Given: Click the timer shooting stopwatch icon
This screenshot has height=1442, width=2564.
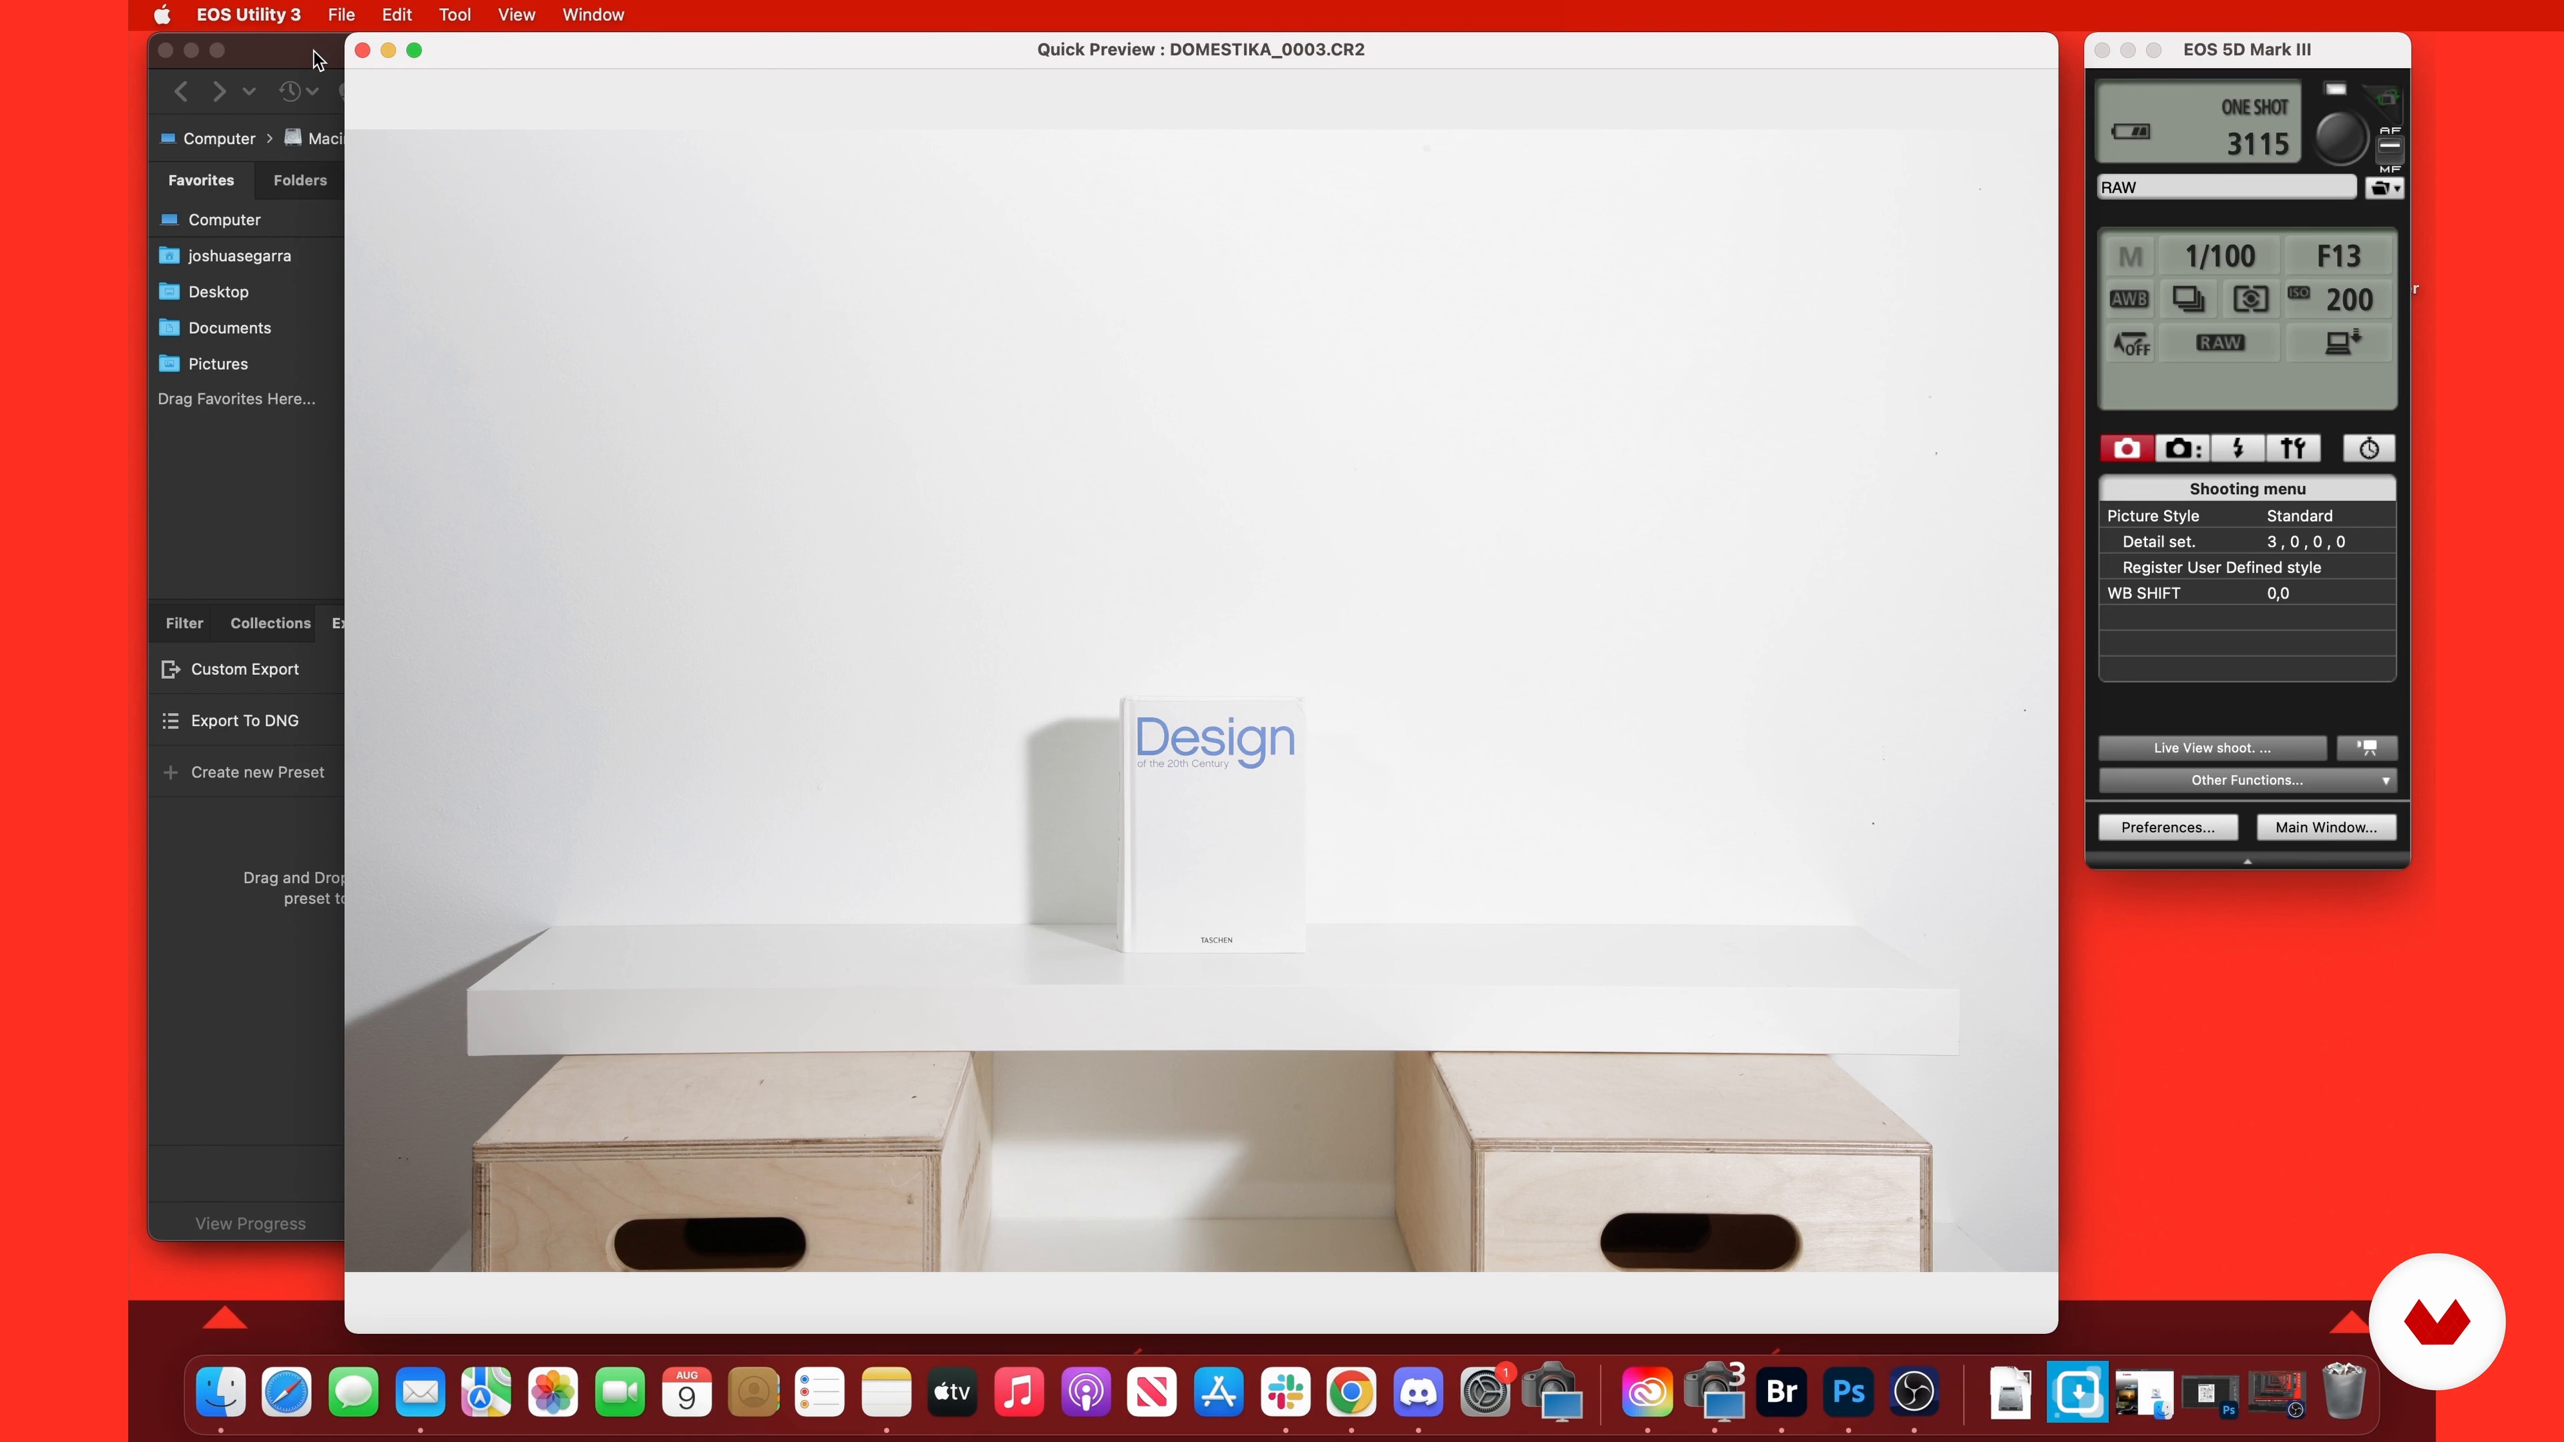Looking at the screenshot, I should click(x=2369, y=449).
